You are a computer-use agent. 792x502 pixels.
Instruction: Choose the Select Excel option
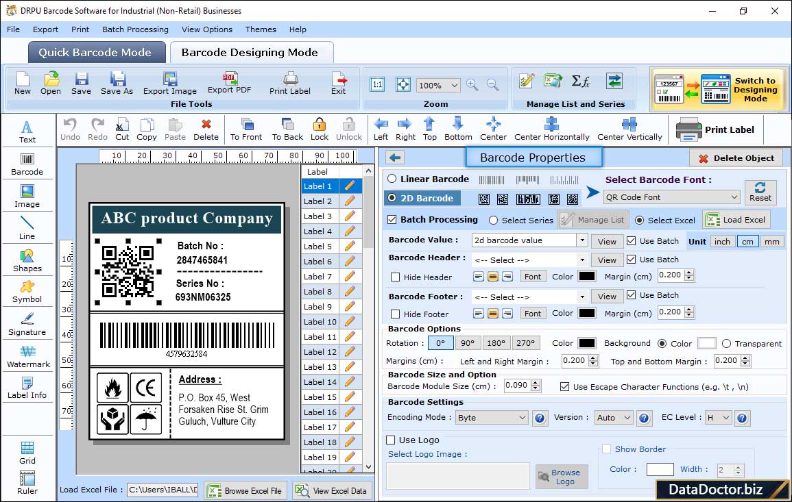click(640, 221)
